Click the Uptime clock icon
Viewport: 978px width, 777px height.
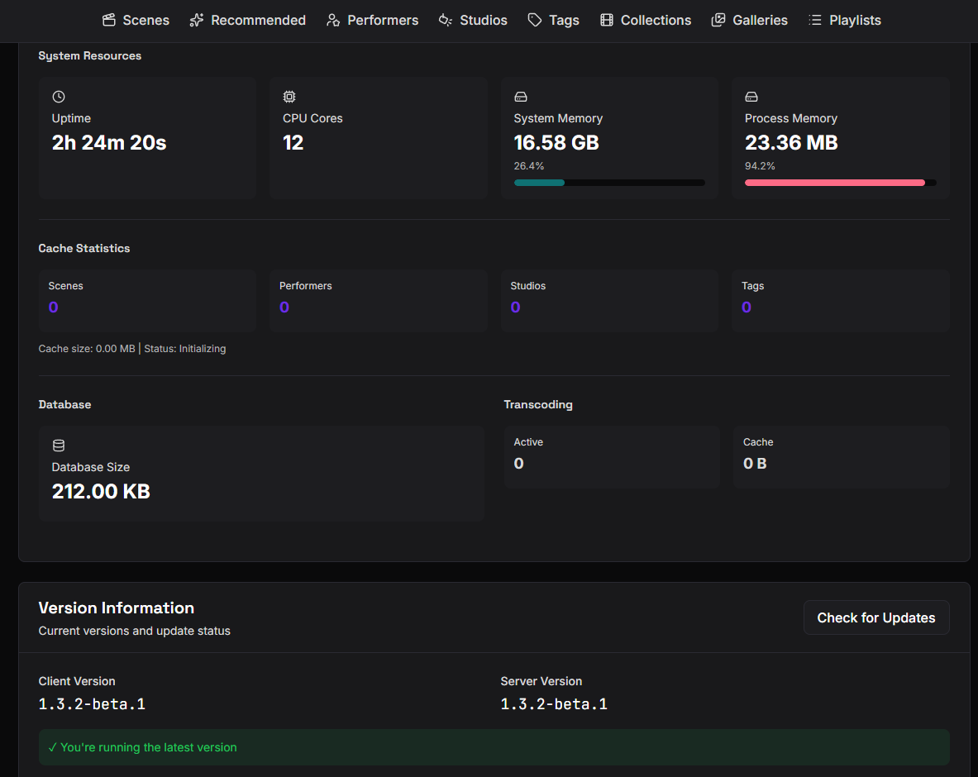[x=59, y=97]
